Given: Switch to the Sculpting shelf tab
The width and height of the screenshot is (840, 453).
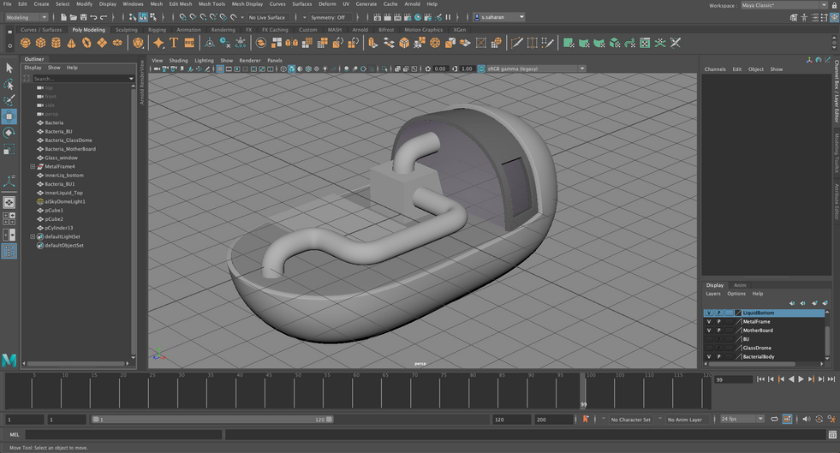Looking at the screenshot, I should coord(127,30).
